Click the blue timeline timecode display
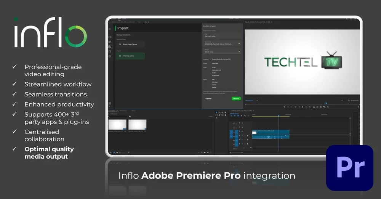The width and height of the screenshot is (381, 199). pos(234,114)
